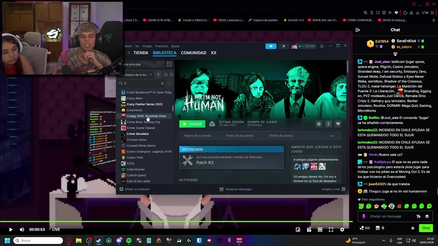This screenshot has height=246, width=438.
Task: Open the Amigos menu in Steam
Action: [147, 46]
